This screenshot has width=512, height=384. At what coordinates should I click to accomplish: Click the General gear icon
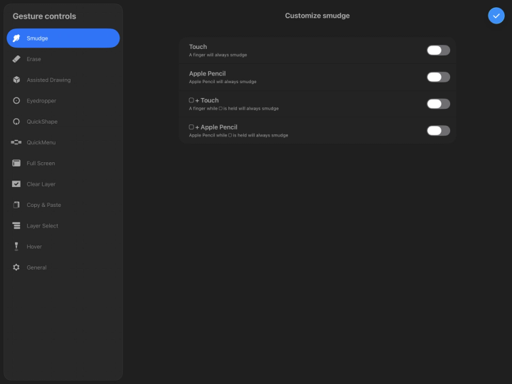click(x=16, y=267)
